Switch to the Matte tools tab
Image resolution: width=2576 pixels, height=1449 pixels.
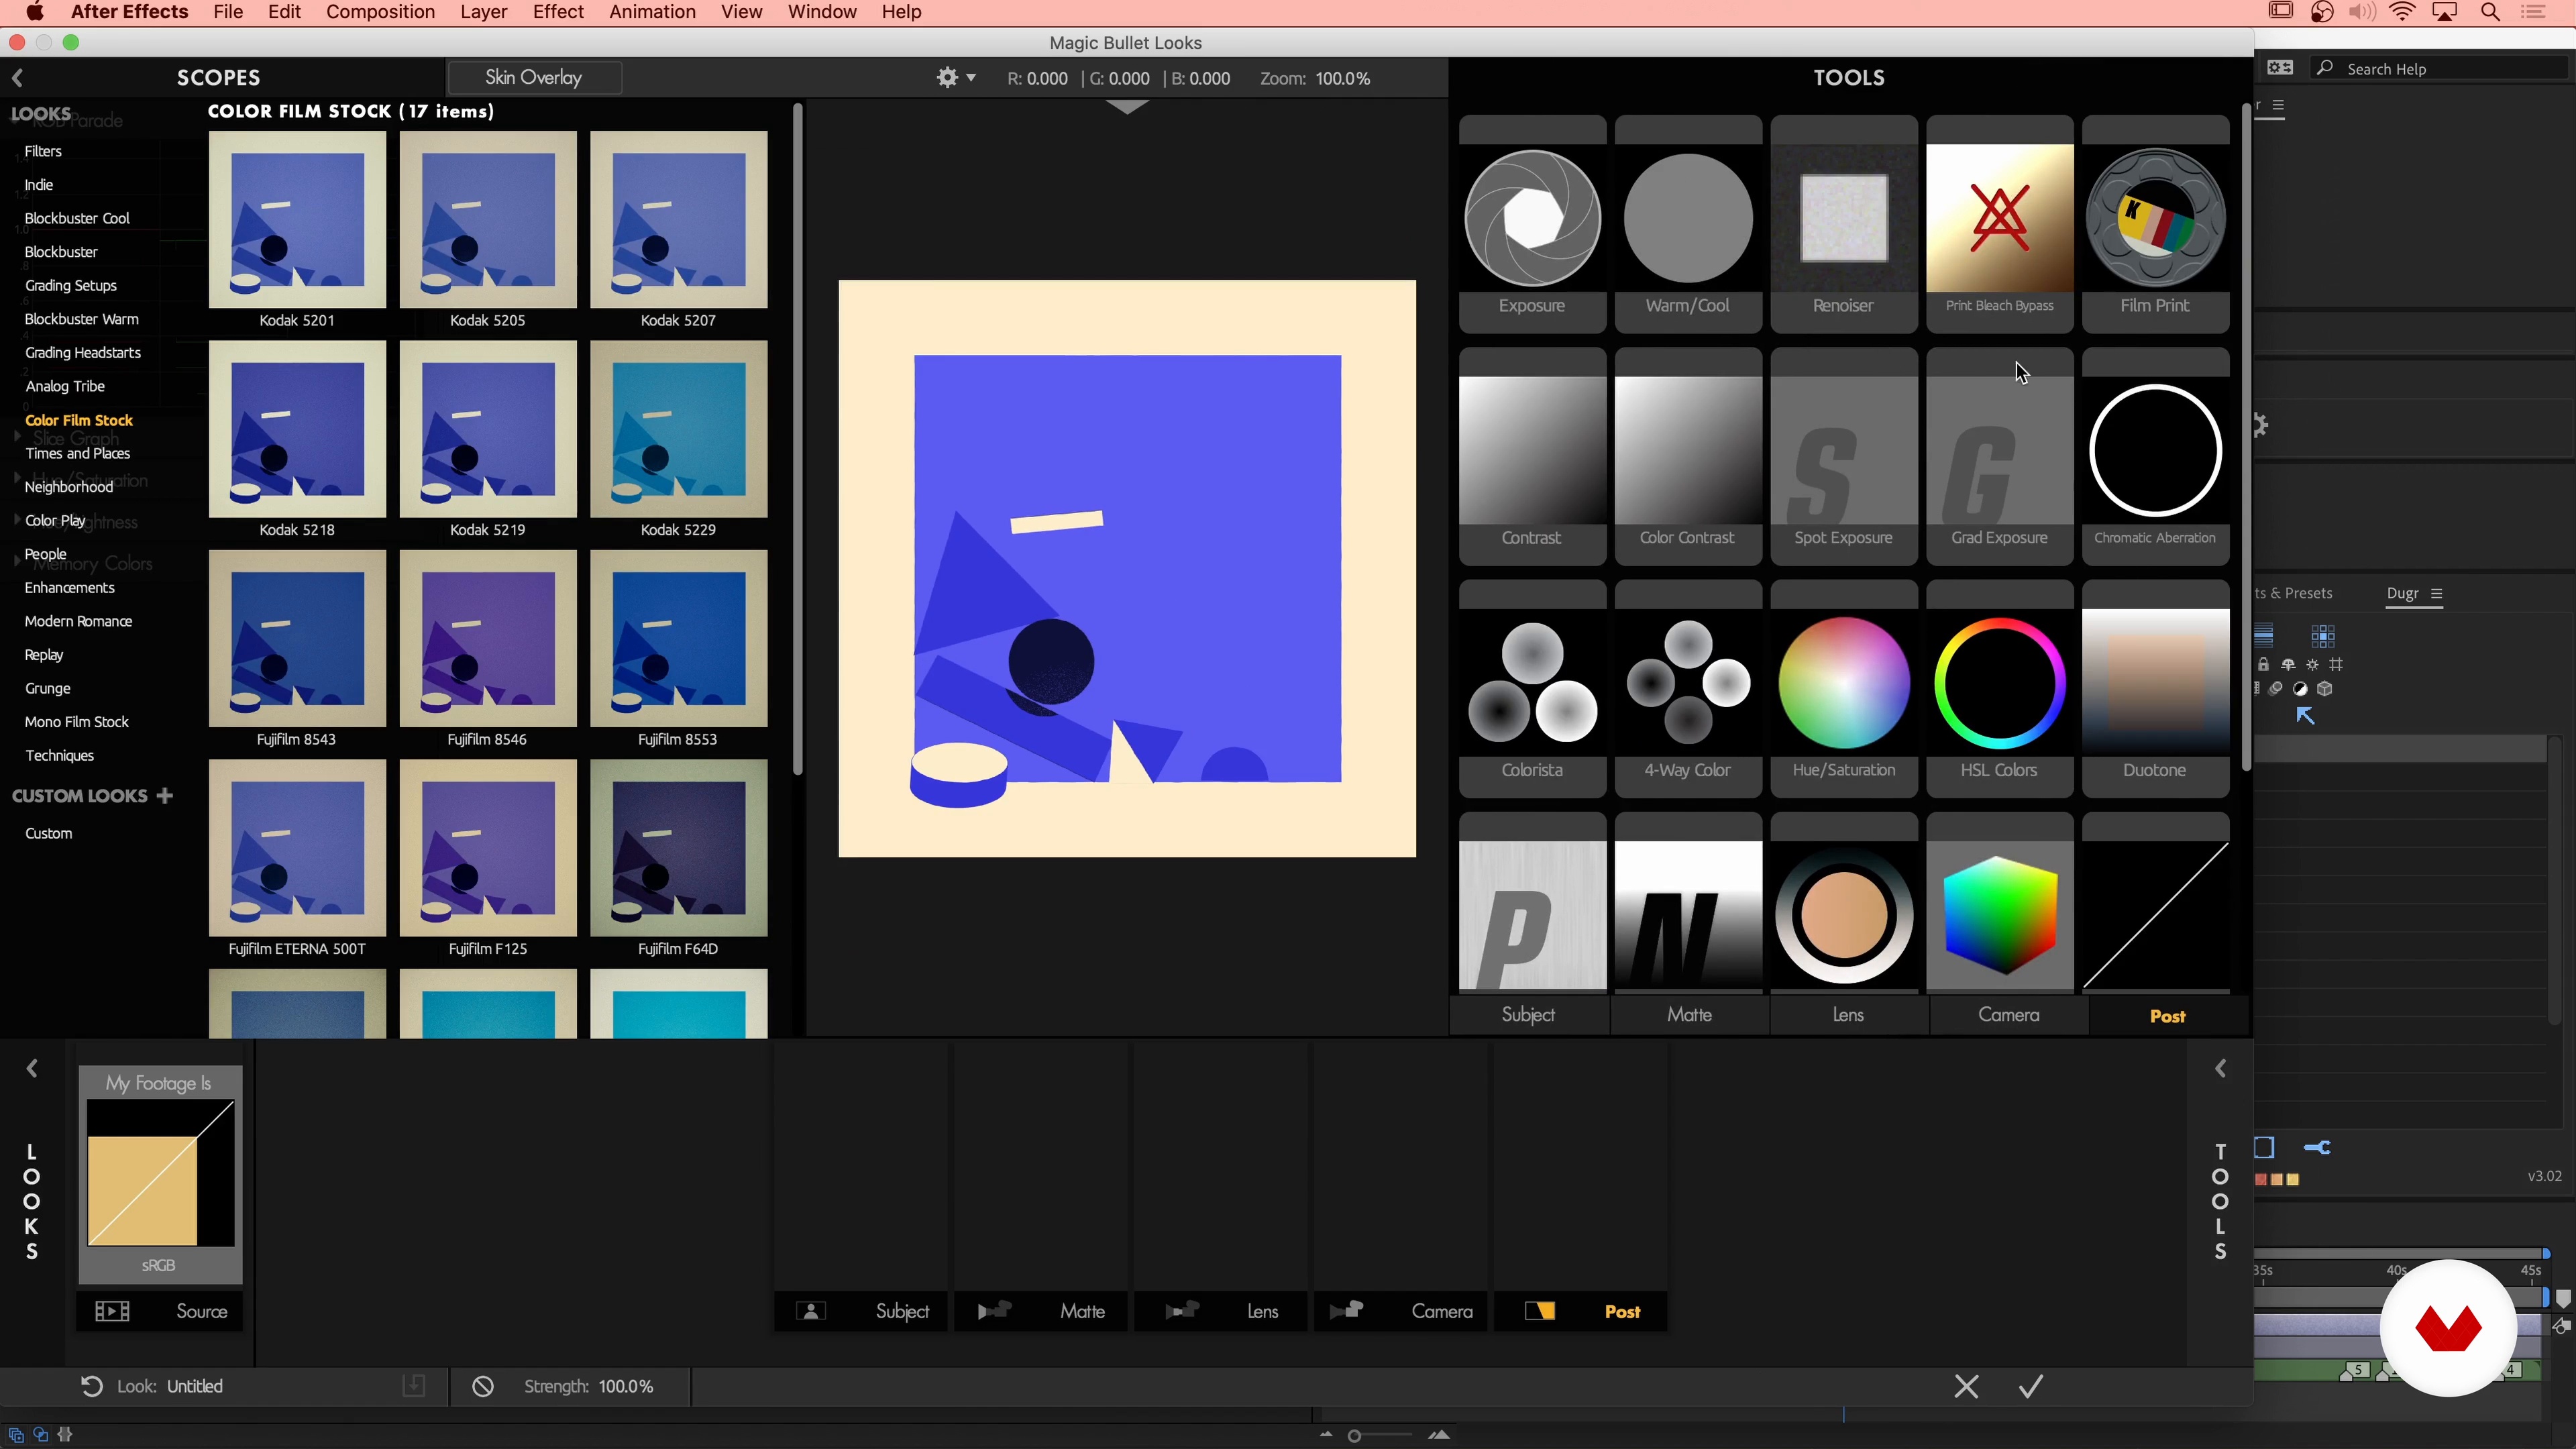click(1689, 1015)
